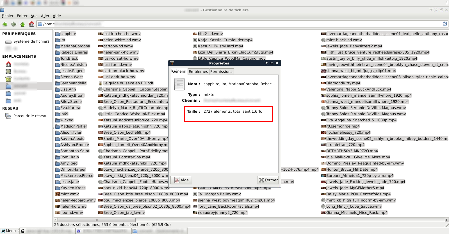Click the file manager taskbar entry

pyautogui.click(x=159, y=231)
